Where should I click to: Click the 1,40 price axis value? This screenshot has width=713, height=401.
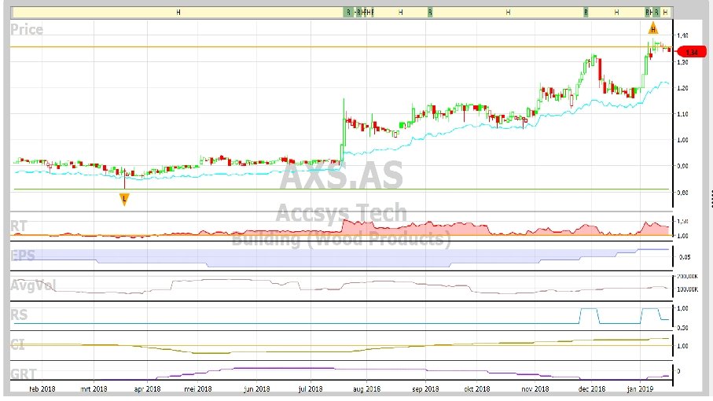click(682, 35)
